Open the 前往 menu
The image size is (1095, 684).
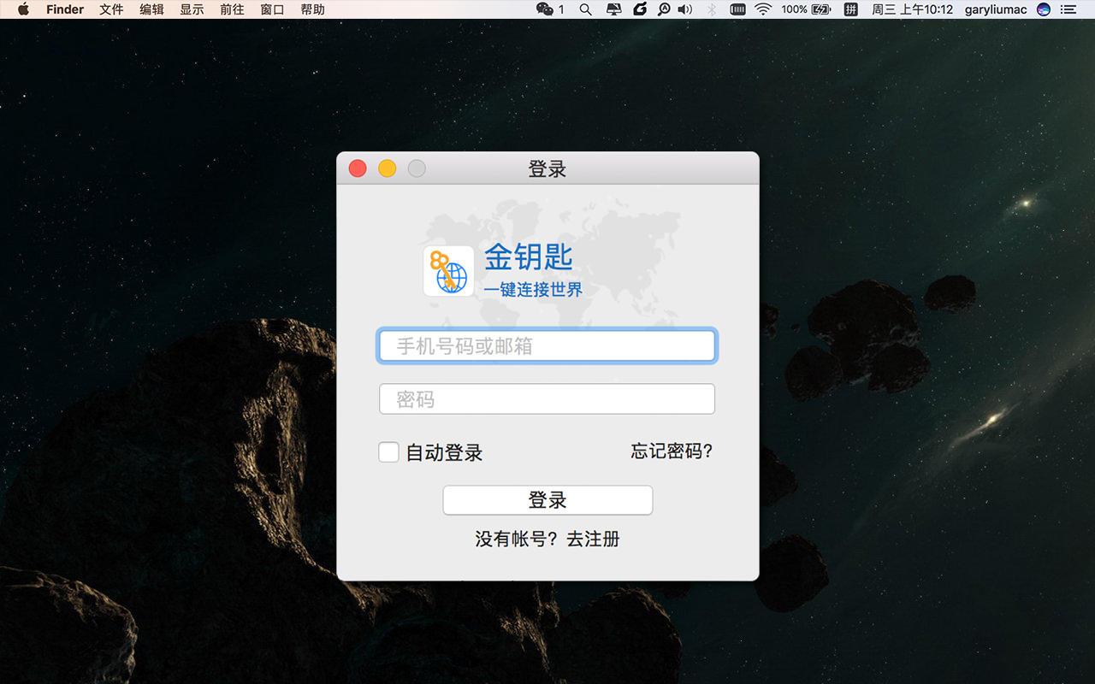point(232,9)
